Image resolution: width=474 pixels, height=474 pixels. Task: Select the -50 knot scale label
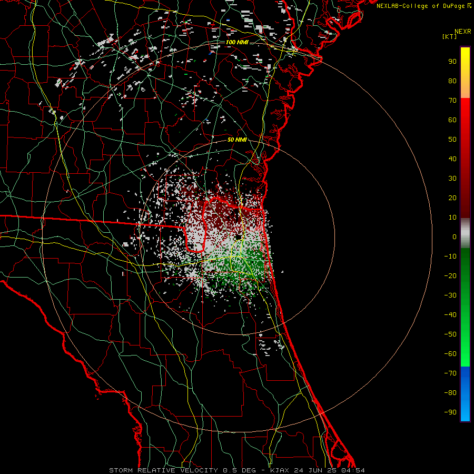(x=450, y=334)
